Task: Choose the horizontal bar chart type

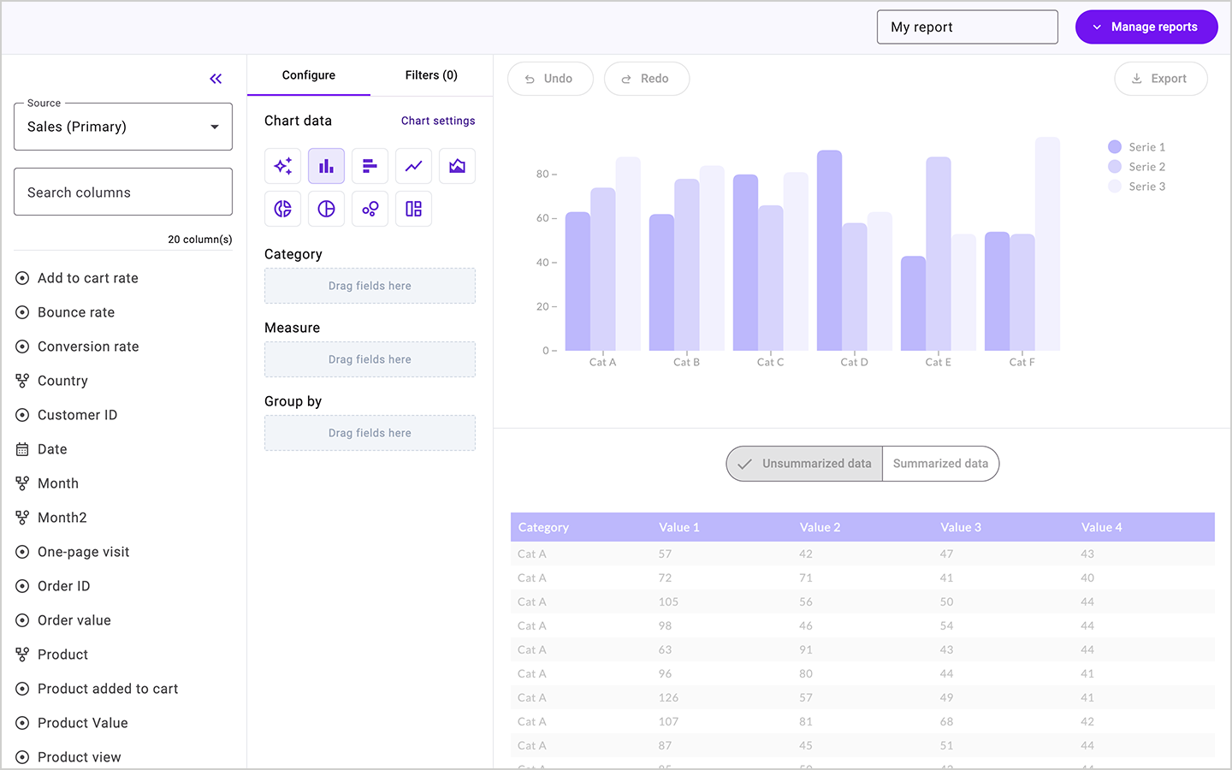Action: point(370,165)
